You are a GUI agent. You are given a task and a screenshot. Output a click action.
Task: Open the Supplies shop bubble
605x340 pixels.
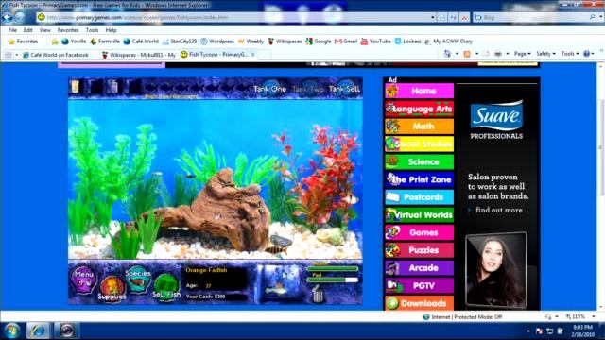[112, 290]
